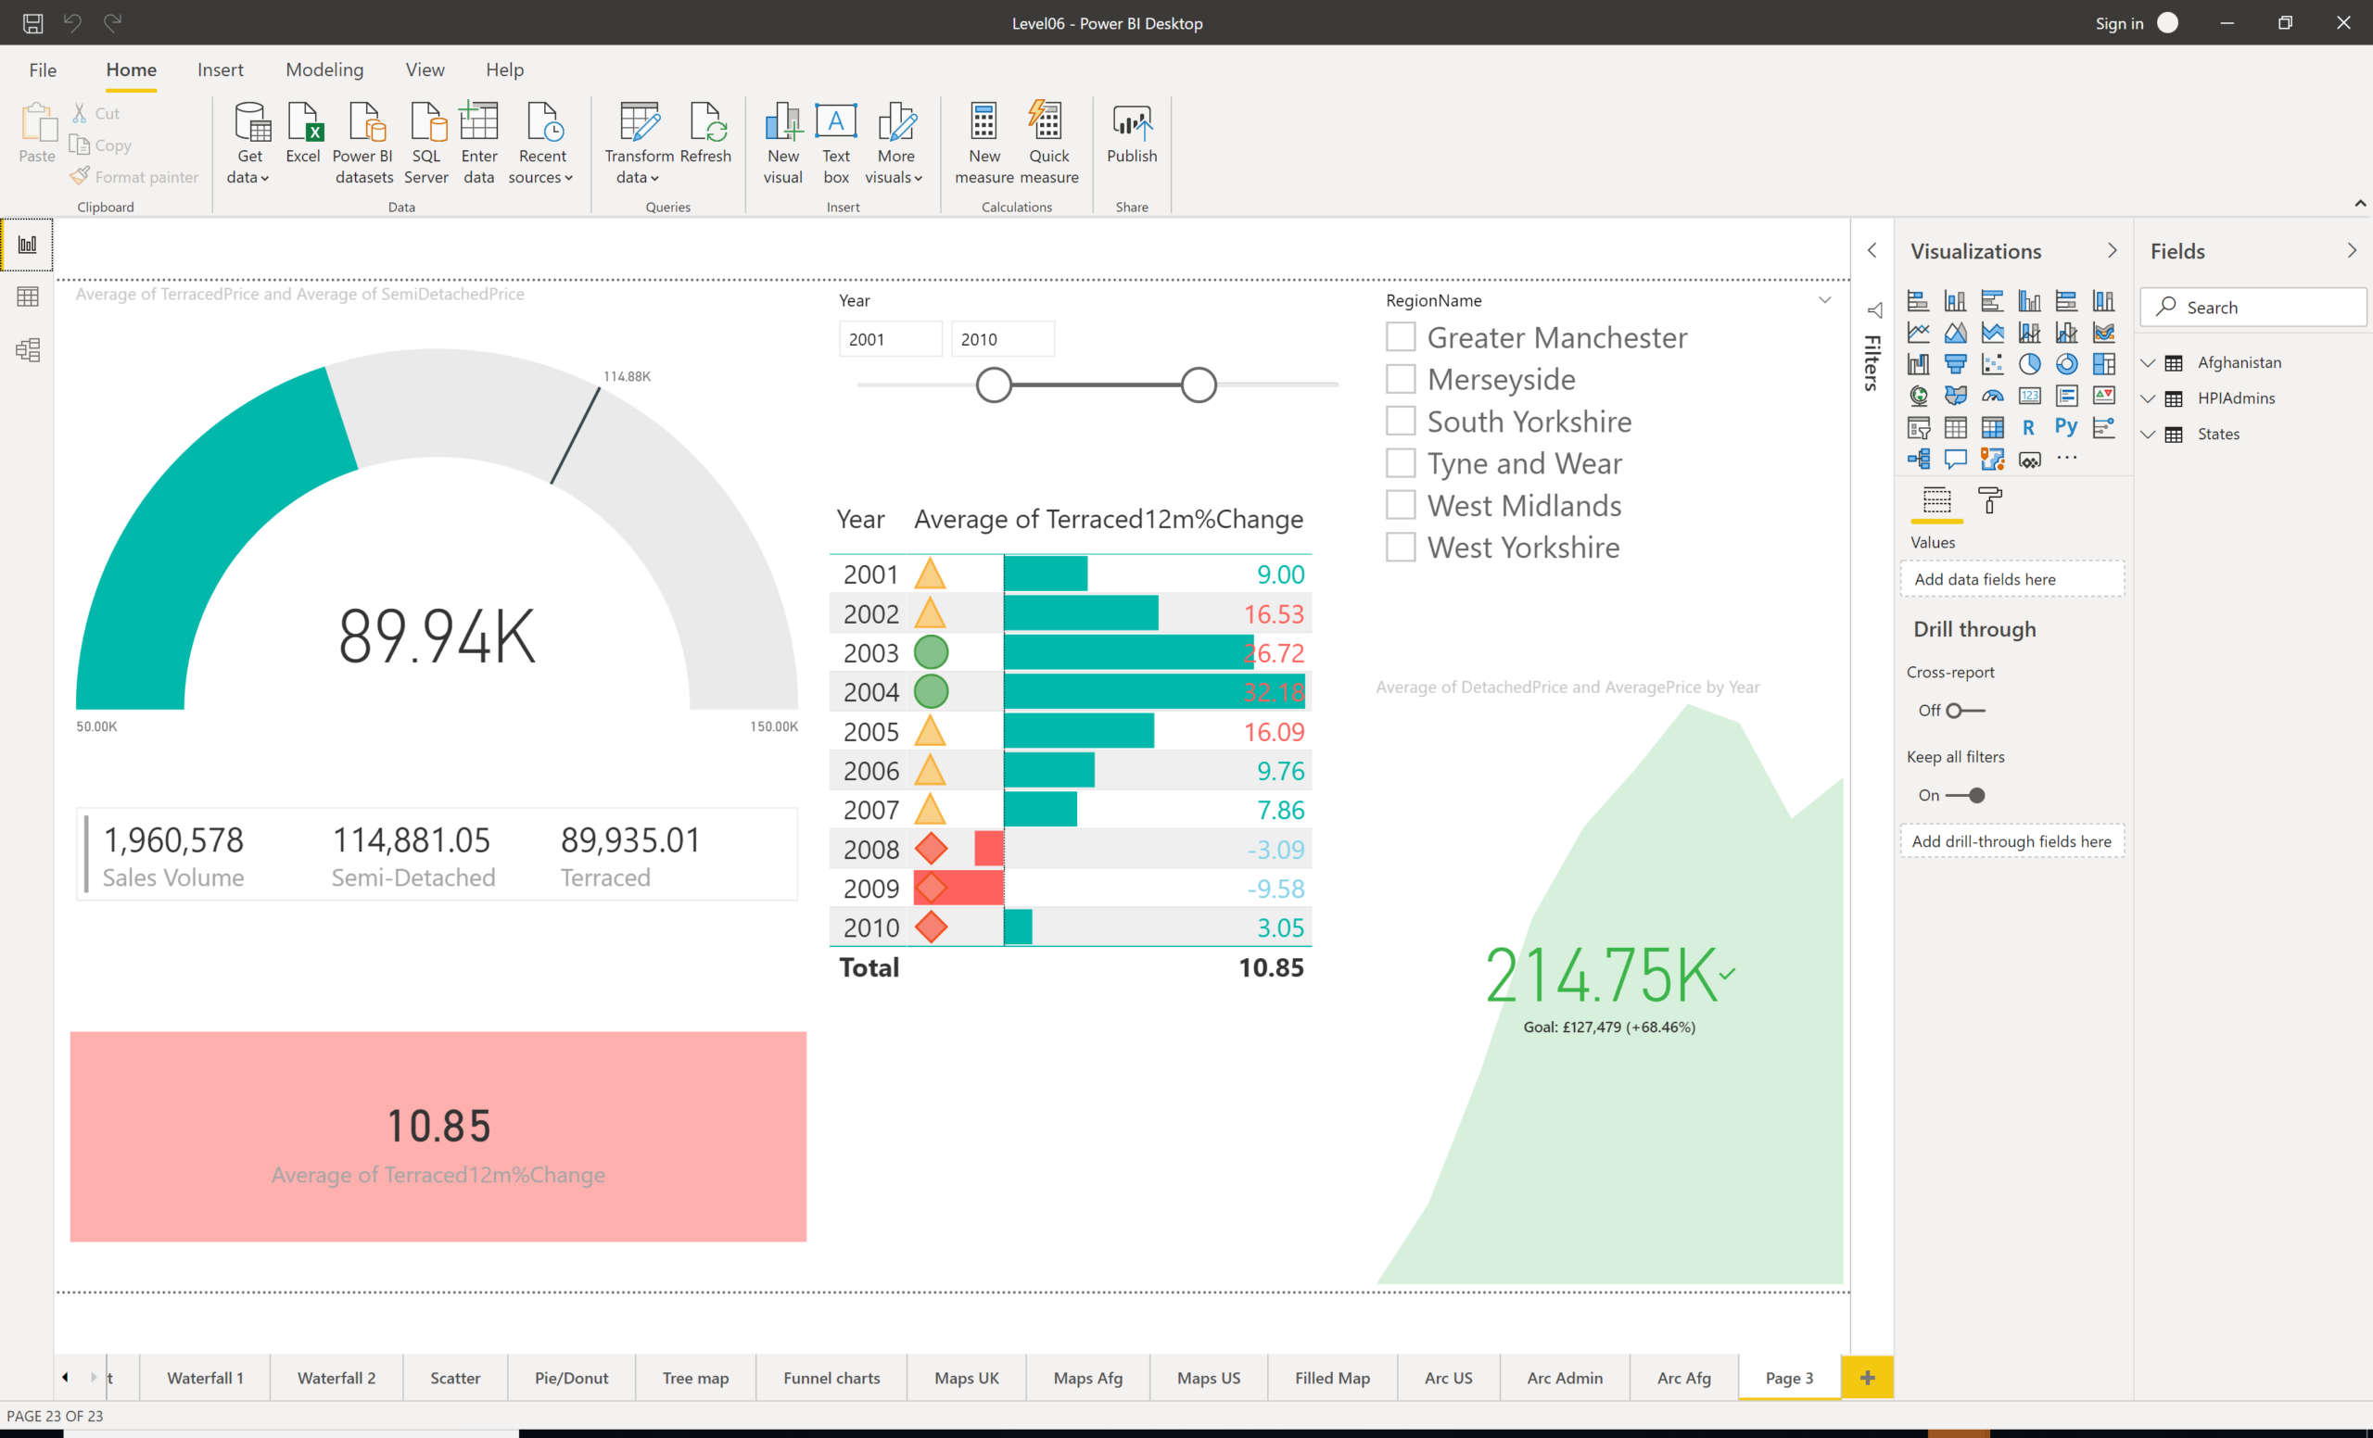The width and height of the screenshot is (2373, 1438).
Task: Open the Transform data dropdown
Action: click(x=639, y=143)
